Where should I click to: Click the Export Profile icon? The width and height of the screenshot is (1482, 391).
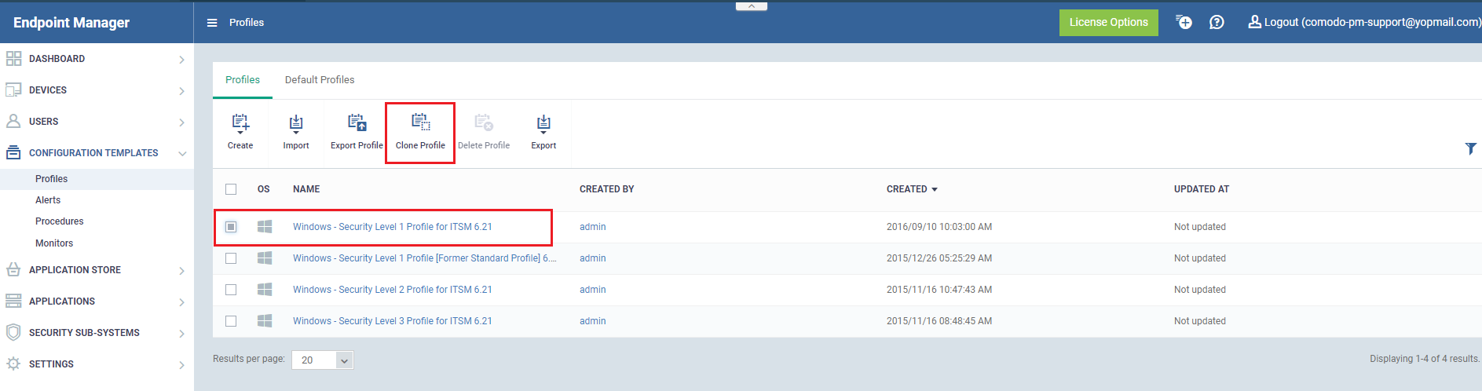pyautogui.click(x=357, y=122)
